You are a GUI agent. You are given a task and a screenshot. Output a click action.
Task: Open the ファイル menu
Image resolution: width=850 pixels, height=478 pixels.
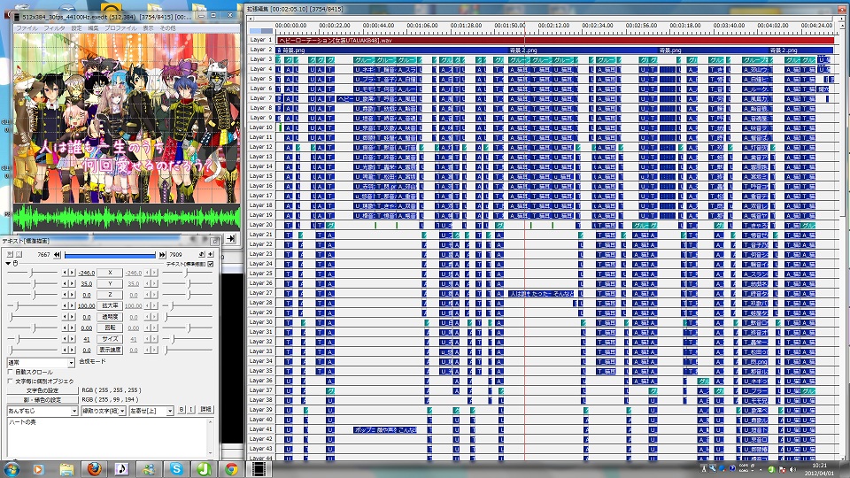(27, 28)
